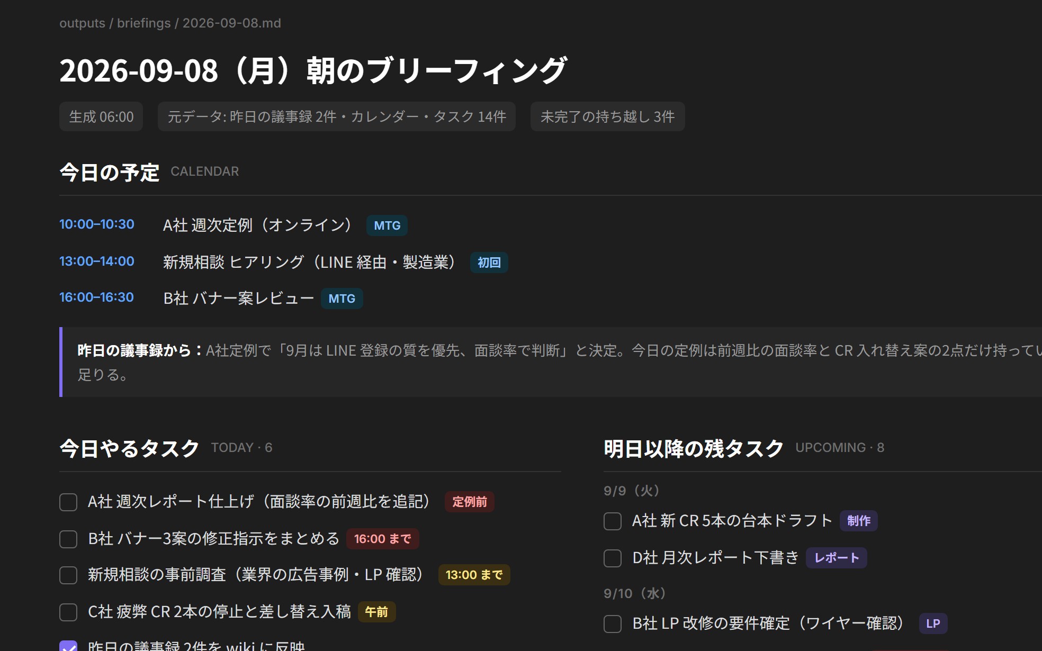The height and width of the screenshot is (651, 1042).
Task: Click the 午前 tag
Action: pyautogui.click(x=376, y=612)
